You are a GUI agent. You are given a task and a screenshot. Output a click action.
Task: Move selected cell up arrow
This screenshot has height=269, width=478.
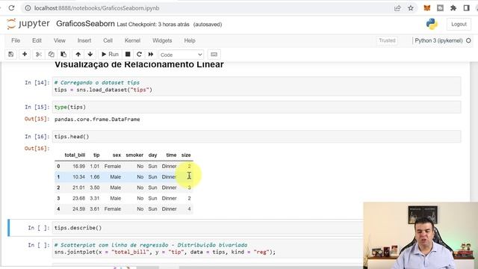[x=78, y=55]
